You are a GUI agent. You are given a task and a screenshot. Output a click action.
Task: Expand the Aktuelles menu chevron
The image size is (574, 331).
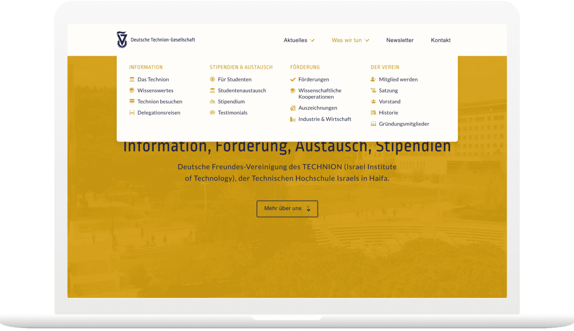click(312, 40)
